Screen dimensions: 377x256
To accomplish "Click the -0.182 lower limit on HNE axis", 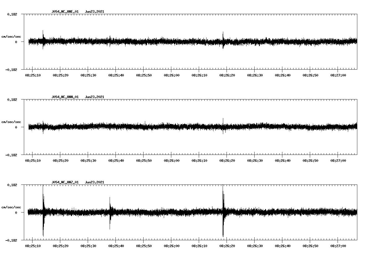I will point(11,70).
